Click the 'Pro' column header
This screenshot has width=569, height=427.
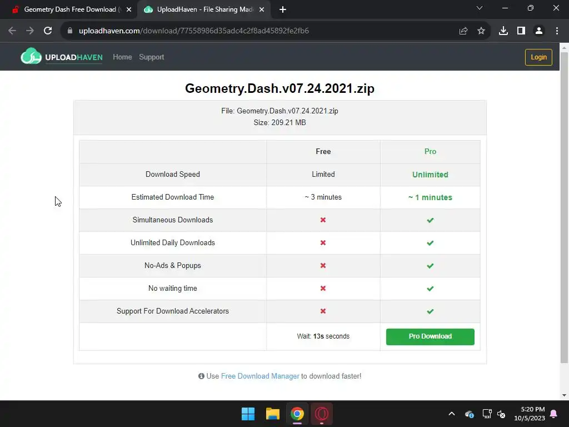[430, 151]
